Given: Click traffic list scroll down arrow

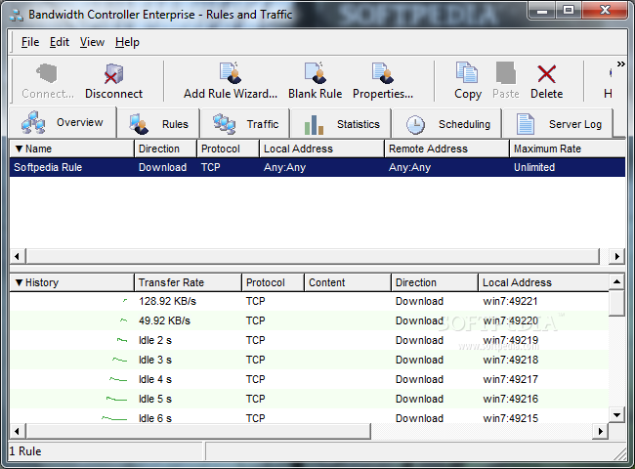Looking at the screenshot, I should tap(616, 414).
